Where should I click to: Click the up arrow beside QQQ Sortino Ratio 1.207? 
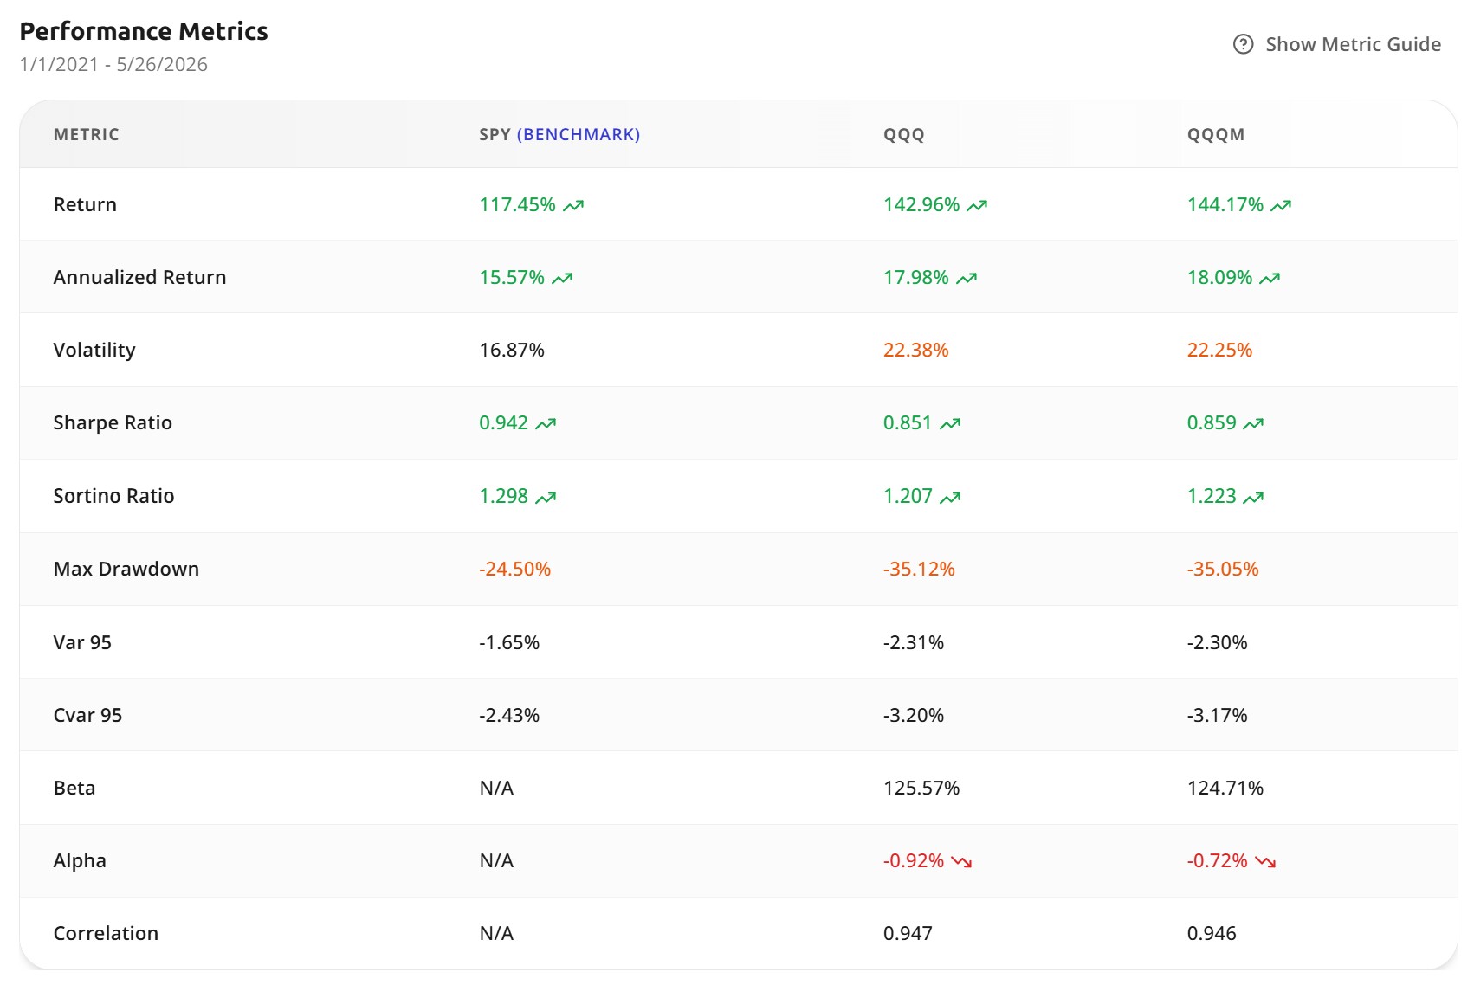pos(950,497)
